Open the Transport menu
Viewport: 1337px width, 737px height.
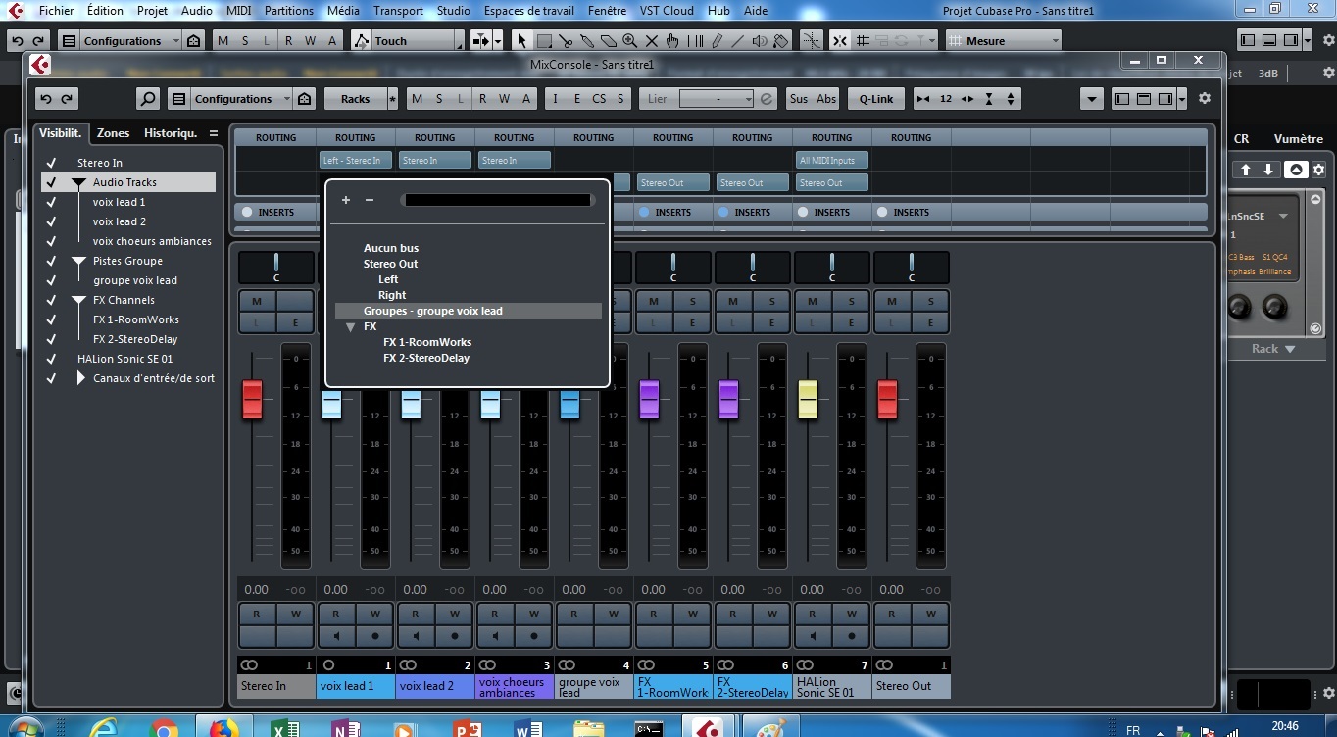click(x=398, y=11)
